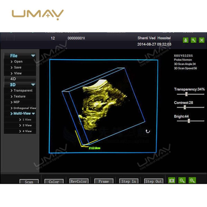Collapse the 3D section arrow
This screenshot has width=207, height=207.
click(33, 85)
